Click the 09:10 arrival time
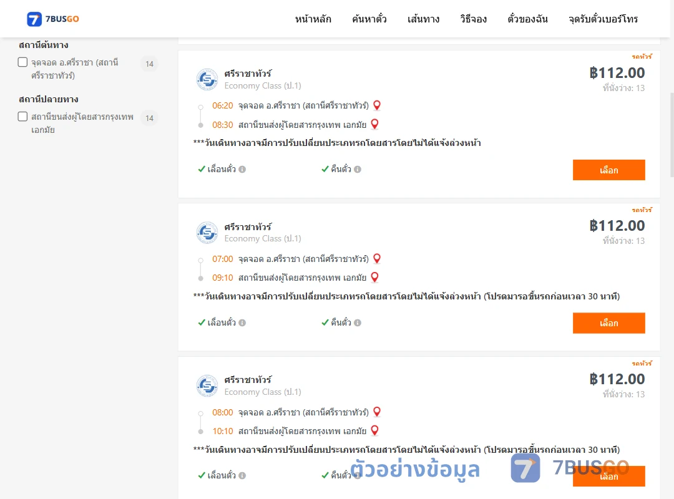 tap(223, 278)
